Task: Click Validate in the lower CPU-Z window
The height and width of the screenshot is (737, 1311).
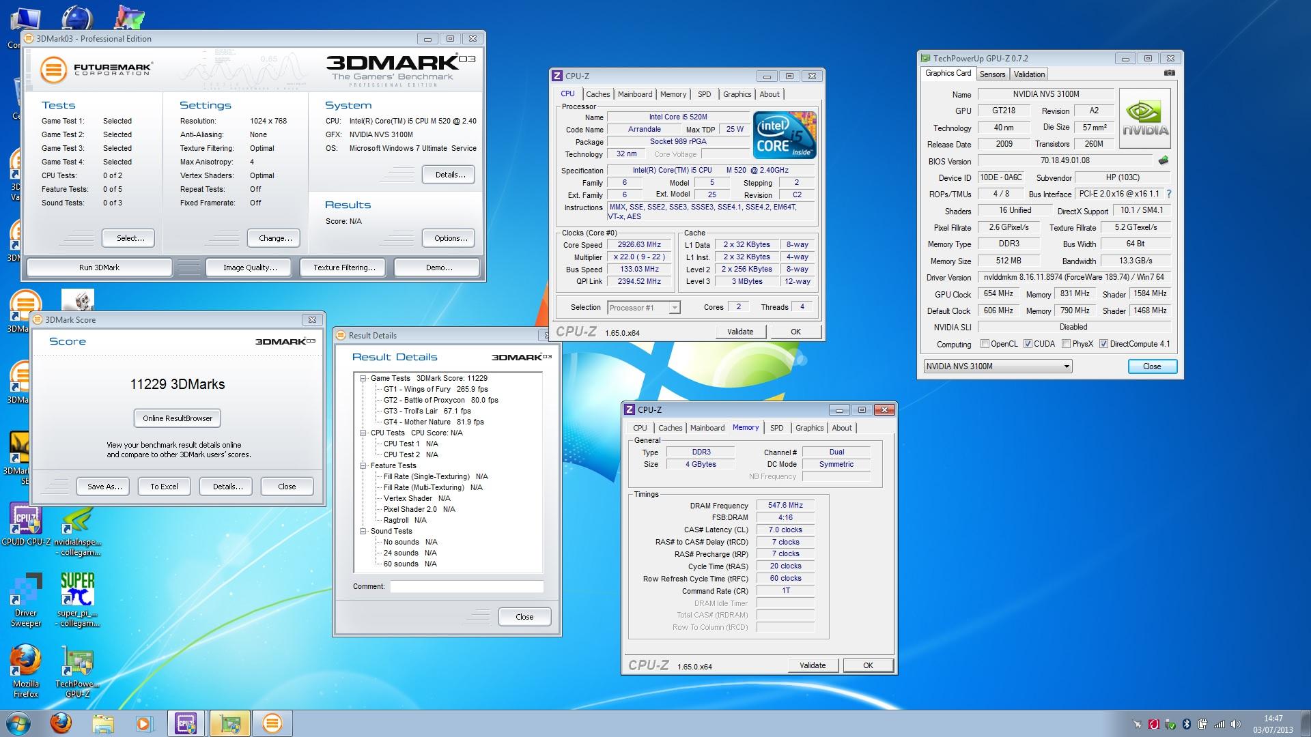Action: coord(813,665)
